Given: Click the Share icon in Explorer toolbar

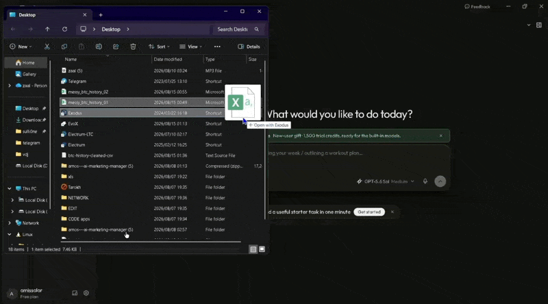Looking at the screenshot, I should [x=116, y=47].
